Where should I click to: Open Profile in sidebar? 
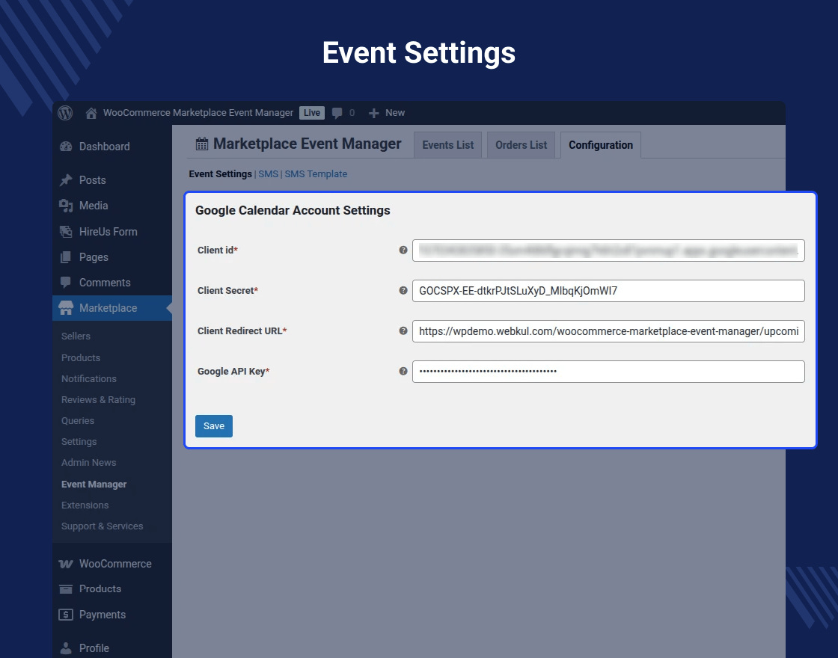point(94,648)
